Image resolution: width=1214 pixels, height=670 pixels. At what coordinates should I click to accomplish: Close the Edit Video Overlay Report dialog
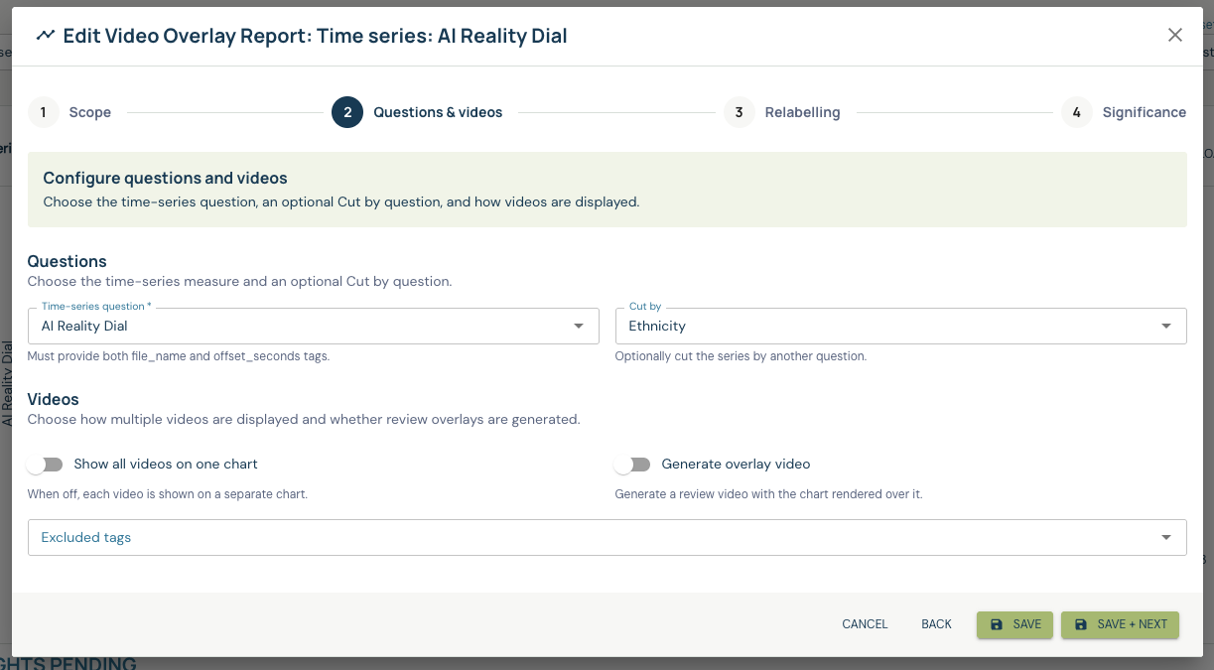(1175, 35)
